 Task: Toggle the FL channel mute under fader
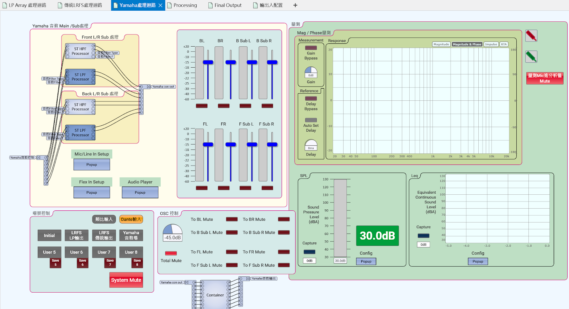202,188
